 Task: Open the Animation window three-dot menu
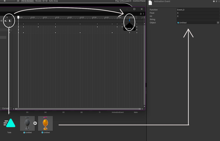point(144,14)
